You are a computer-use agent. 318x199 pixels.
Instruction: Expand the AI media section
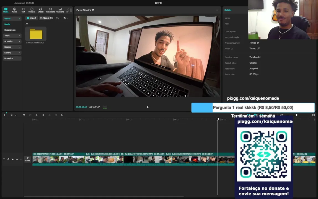[x=12, y=41]
